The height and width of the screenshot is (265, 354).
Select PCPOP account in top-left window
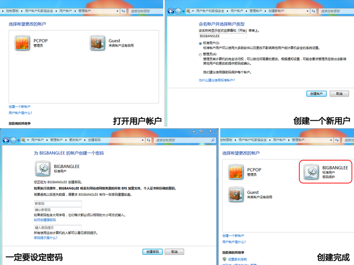(32, 43)
